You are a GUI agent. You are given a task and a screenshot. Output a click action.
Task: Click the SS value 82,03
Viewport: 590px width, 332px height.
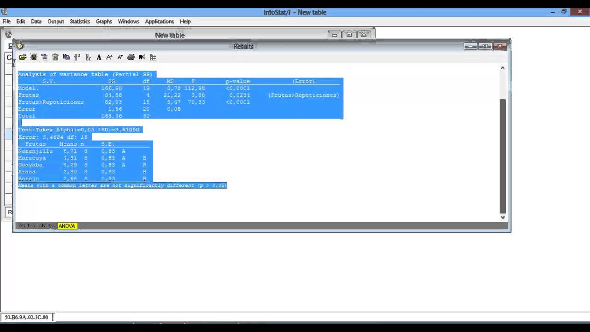[x=113, y=102]
